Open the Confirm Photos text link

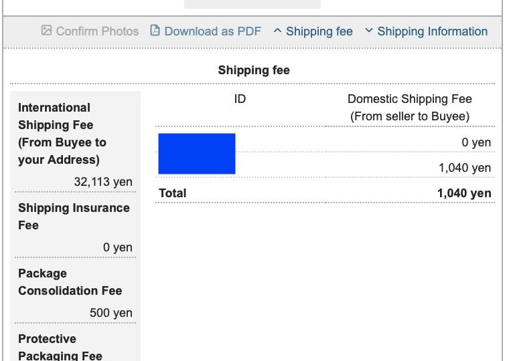click(x=97, y=31)
